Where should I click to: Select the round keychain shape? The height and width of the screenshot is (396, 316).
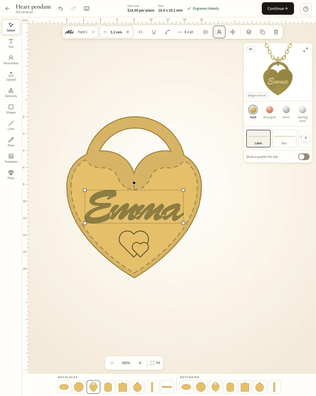tap(201, 387)
